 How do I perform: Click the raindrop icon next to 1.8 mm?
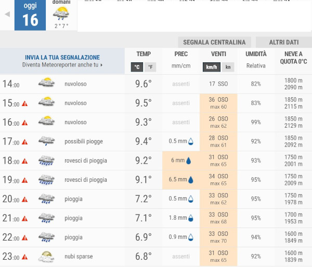191,218
